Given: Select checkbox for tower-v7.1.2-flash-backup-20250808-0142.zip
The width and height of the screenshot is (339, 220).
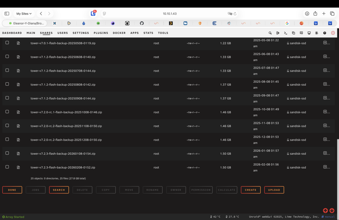Looking at the screenshot, I should 7,84.
